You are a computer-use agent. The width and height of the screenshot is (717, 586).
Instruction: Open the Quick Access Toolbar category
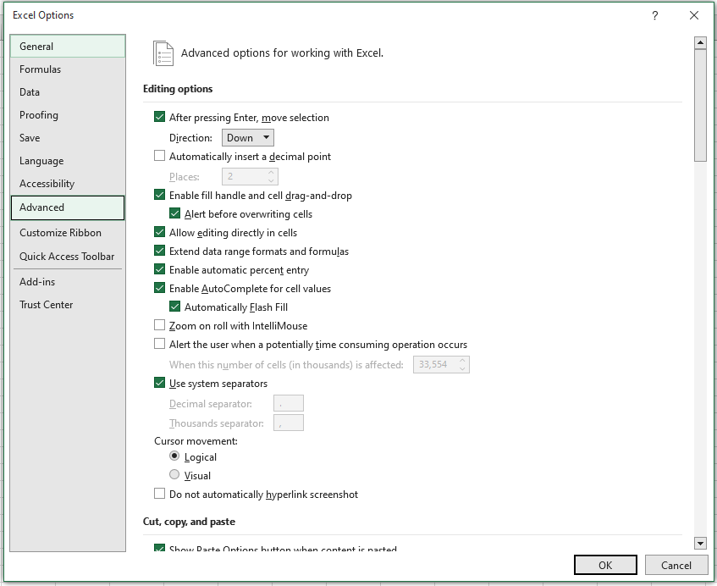point(68,257)
